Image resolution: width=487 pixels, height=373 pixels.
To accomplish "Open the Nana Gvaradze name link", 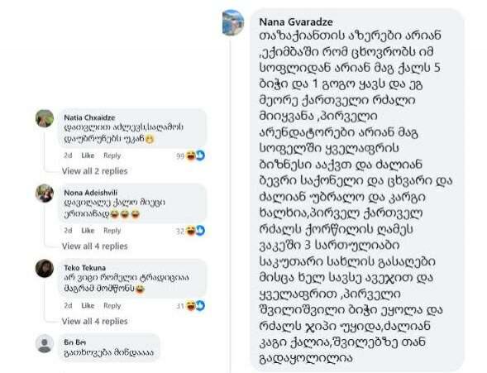I will tap(296, 22).
